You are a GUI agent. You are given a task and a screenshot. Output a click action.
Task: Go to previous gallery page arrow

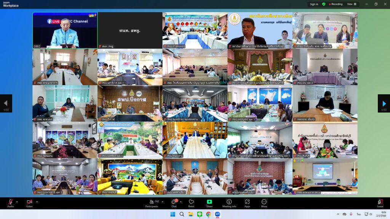point(6,103)
